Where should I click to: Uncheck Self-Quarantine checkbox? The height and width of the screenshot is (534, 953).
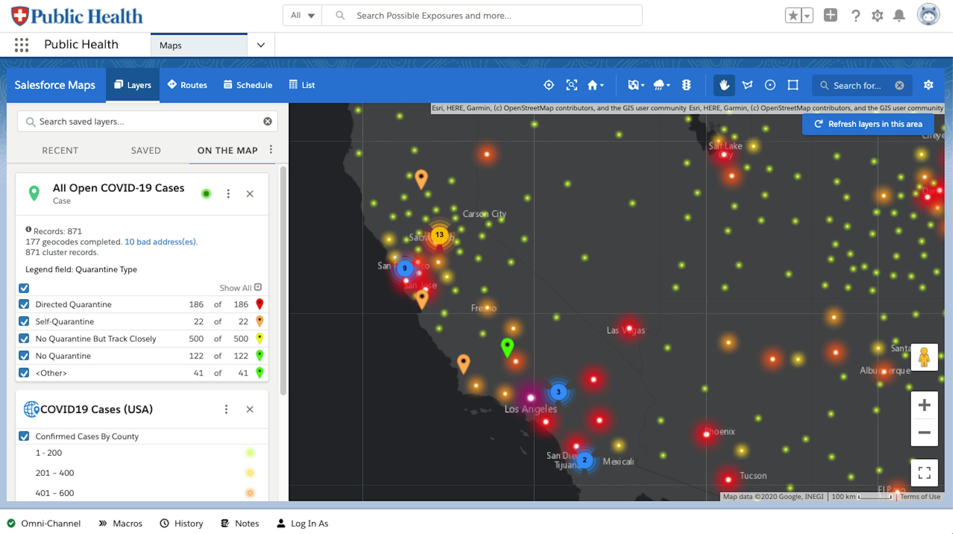click(24, 321)
